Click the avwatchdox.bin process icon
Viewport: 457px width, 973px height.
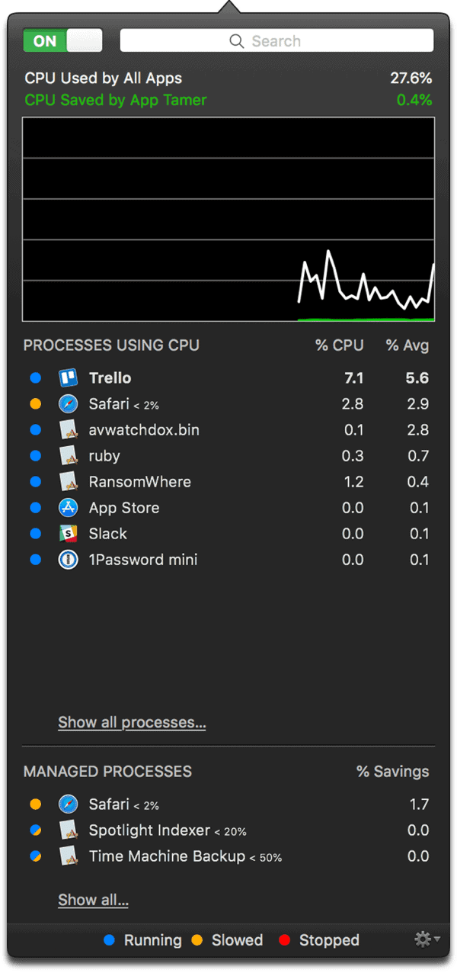click(69, 430)
